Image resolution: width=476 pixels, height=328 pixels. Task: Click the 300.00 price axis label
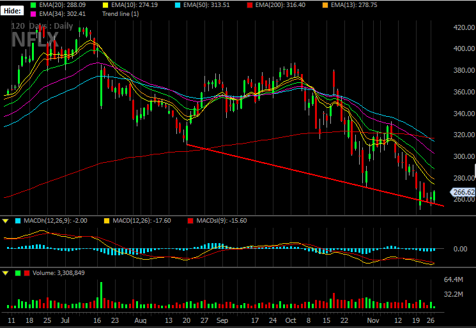pyautogui.click(x=464, y=156)
